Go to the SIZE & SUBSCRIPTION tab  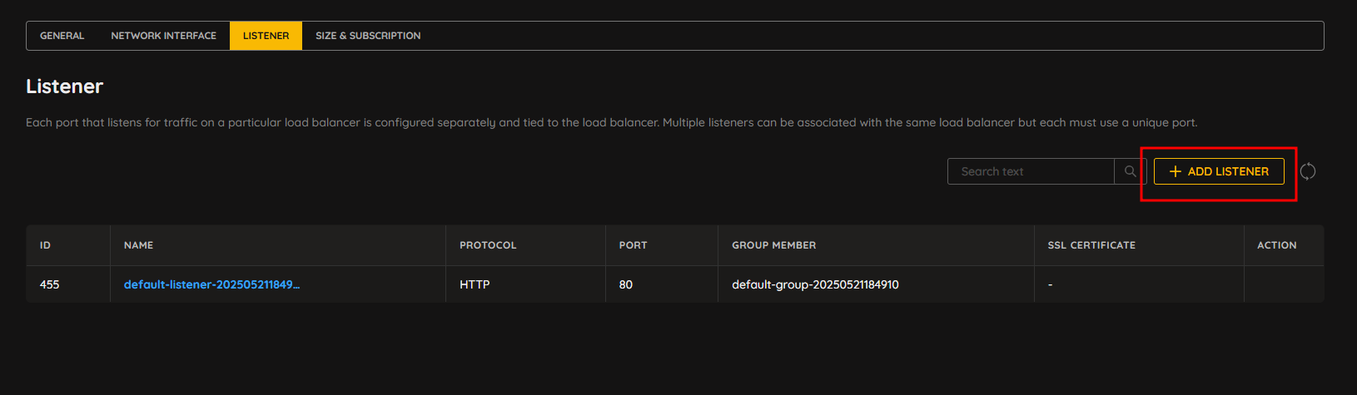pyautogui.click(x=368, y=36)
